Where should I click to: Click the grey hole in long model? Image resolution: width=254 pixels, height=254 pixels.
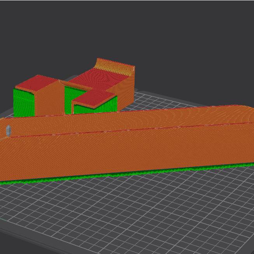click(x=9, y=131)
